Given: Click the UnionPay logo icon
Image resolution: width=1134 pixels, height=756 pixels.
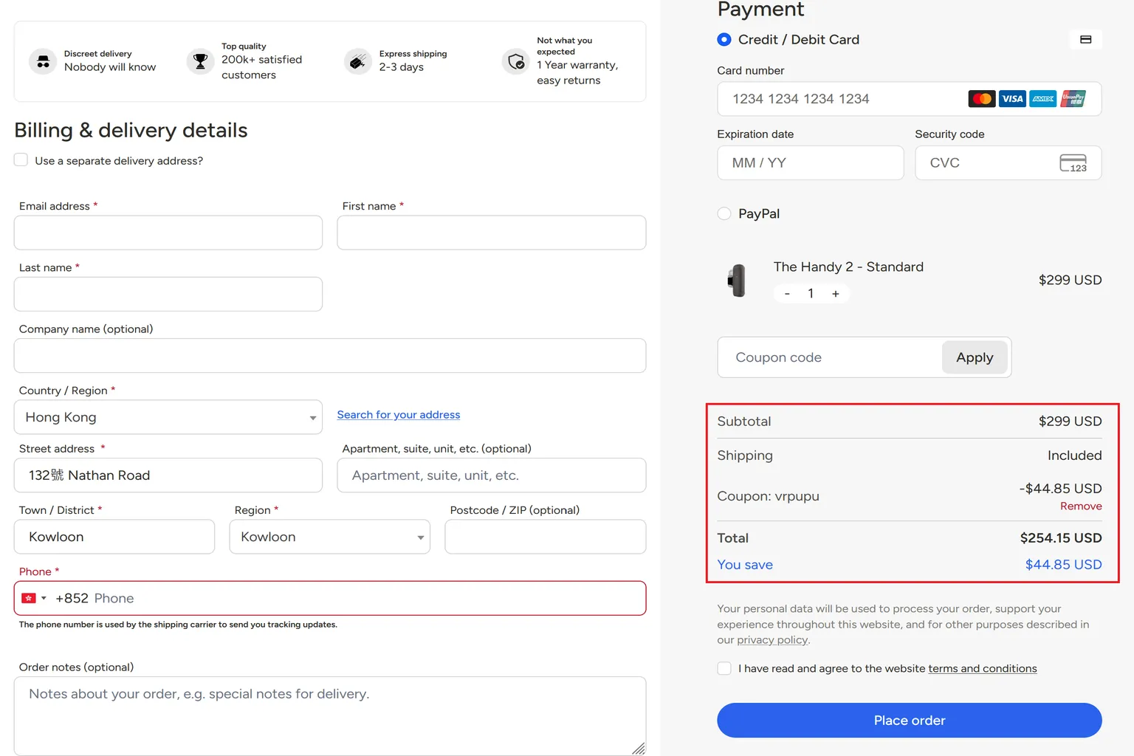Looking at the screenshot, I should (1073, 99).
